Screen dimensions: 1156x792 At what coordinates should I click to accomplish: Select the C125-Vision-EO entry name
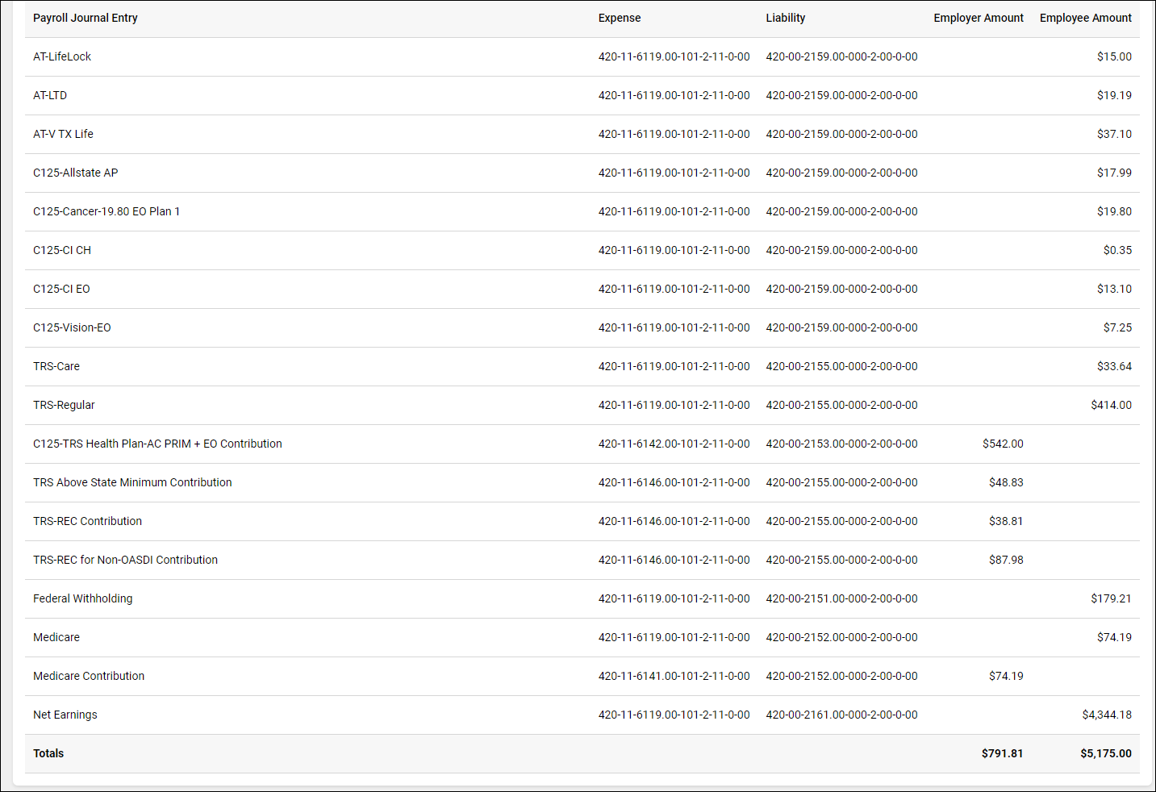72,327
